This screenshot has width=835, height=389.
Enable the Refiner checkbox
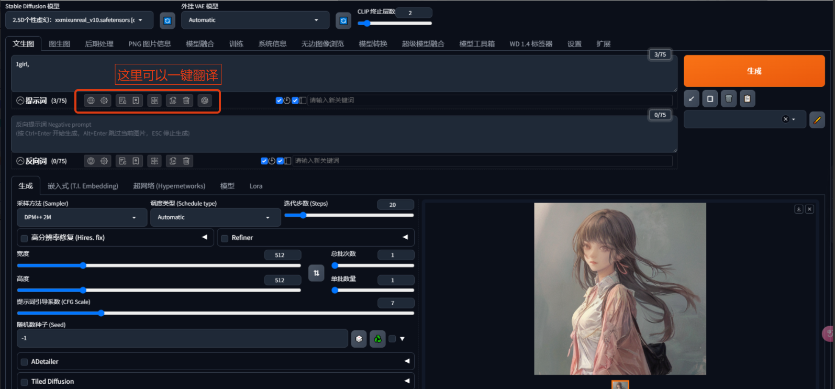tap(225, 238)
